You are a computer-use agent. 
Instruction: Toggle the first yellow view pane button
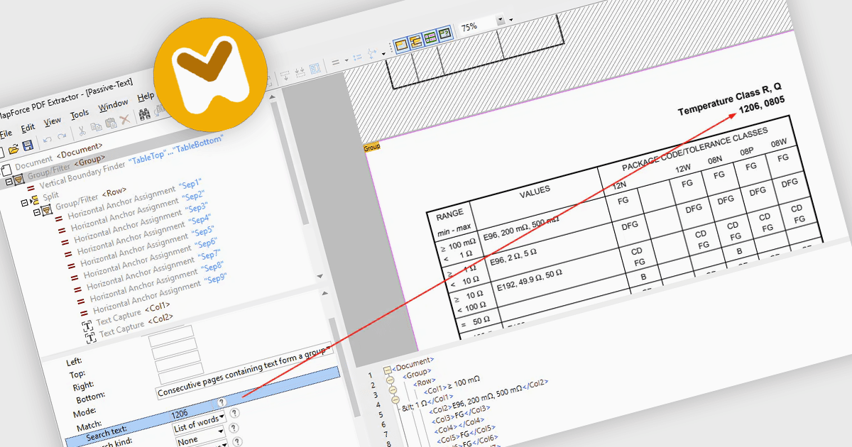click(401, 44)
